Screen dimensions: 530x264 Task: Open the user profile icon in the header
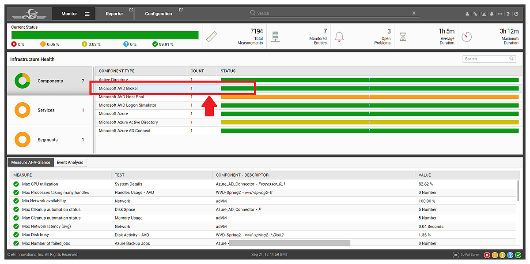(467, 14)
